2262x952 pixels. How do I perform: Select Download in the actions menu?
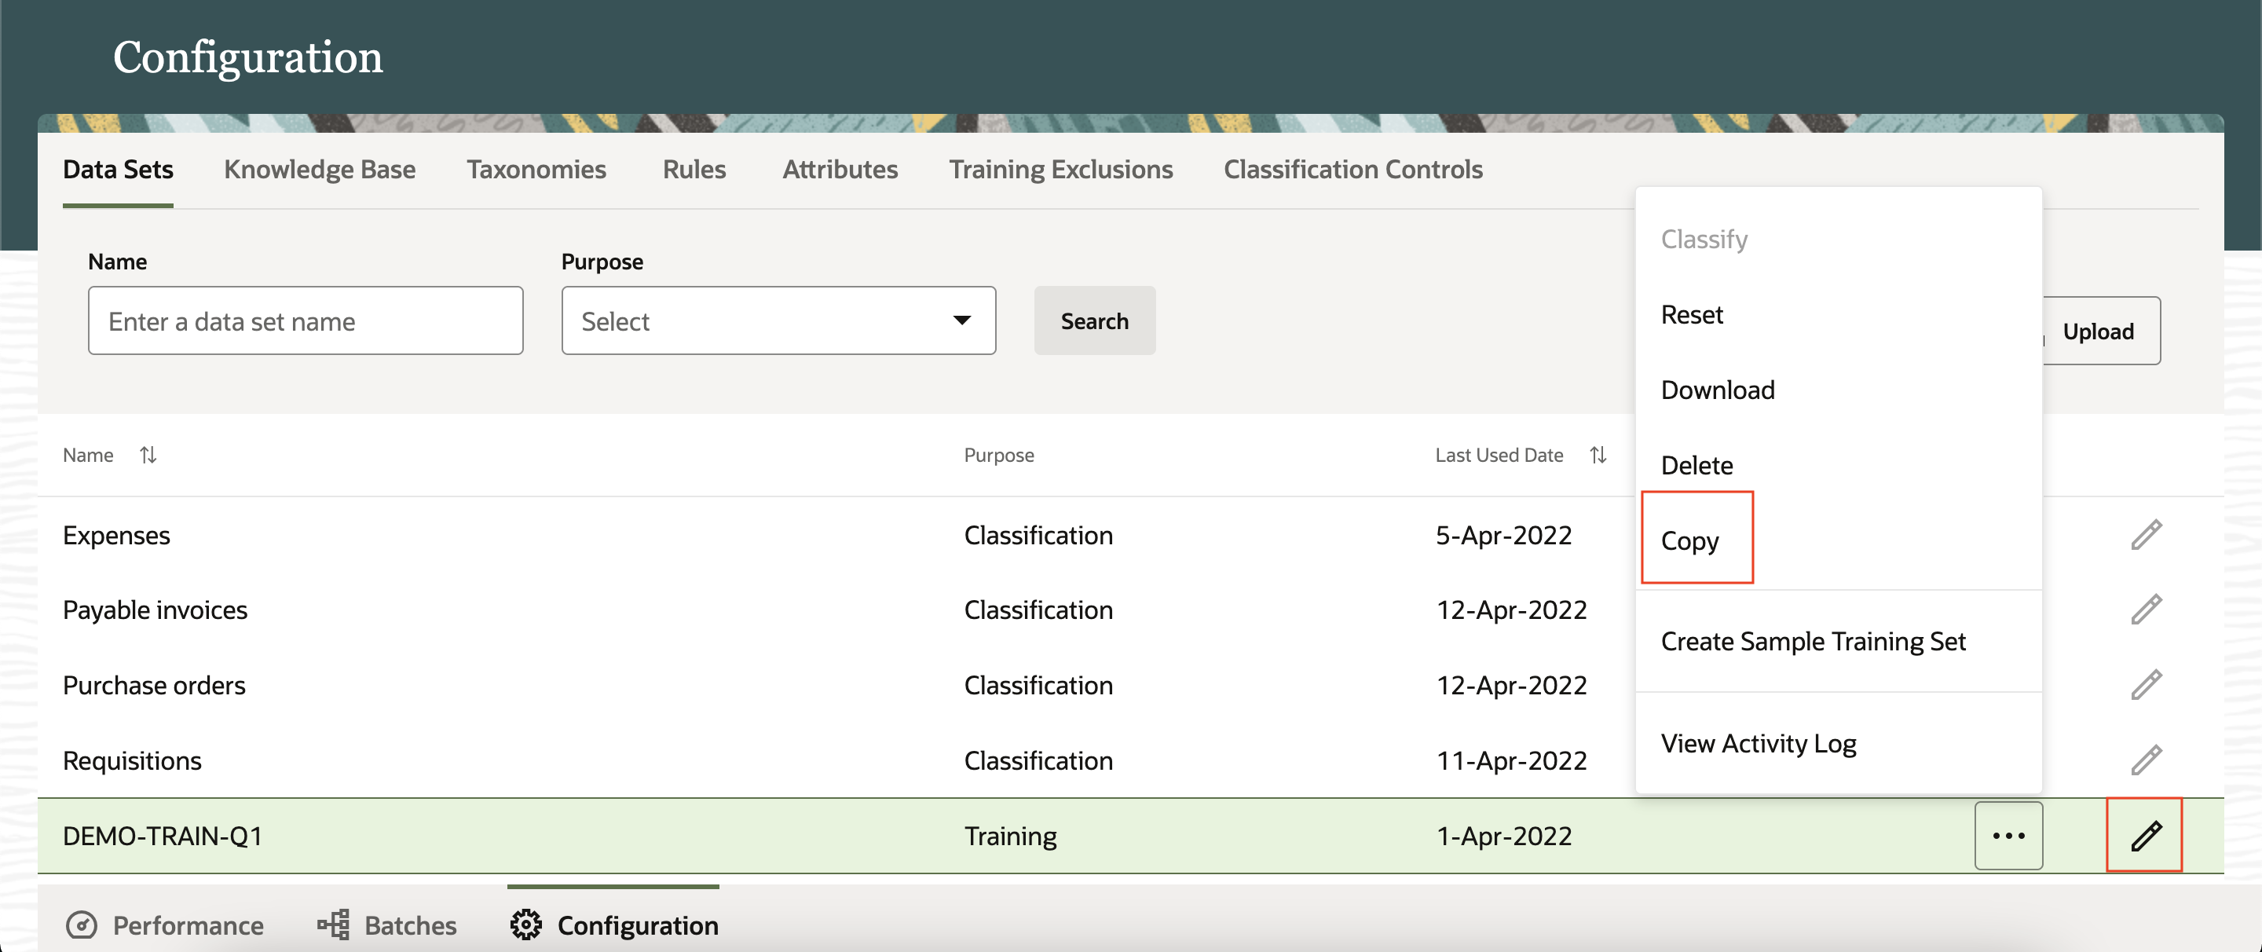coord(1717,390)
